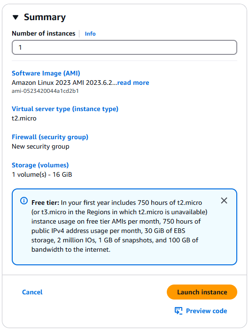
Task: Click the bold Free tier label
Action: click(x=46, y=202)
